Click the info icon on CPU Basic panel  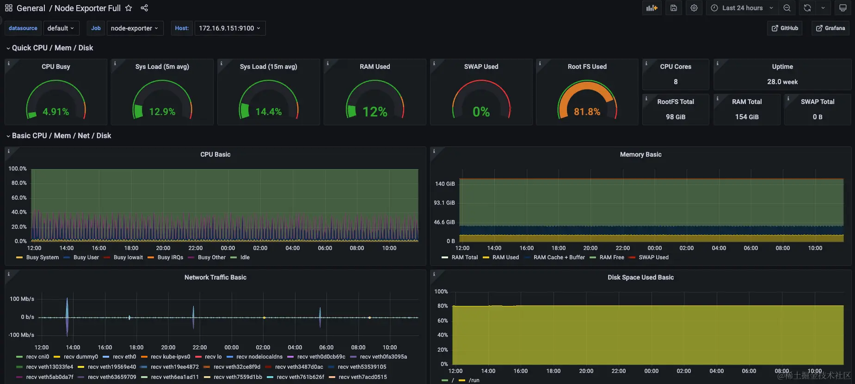point(8,151)
